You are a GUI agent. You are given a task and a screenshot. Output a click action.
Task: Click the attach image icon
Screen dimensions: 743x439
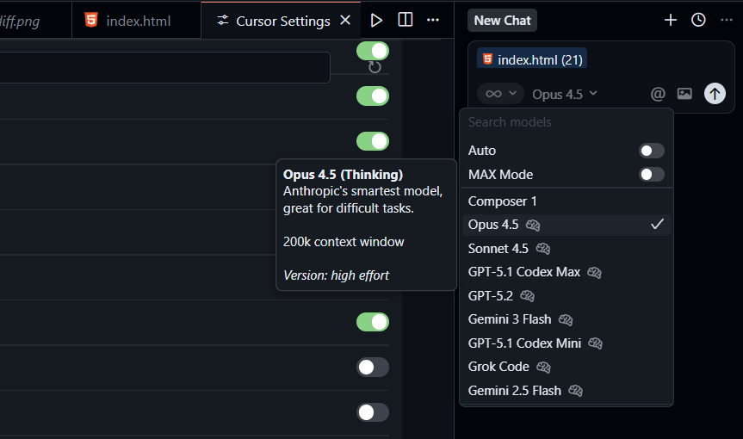[684, 94]
